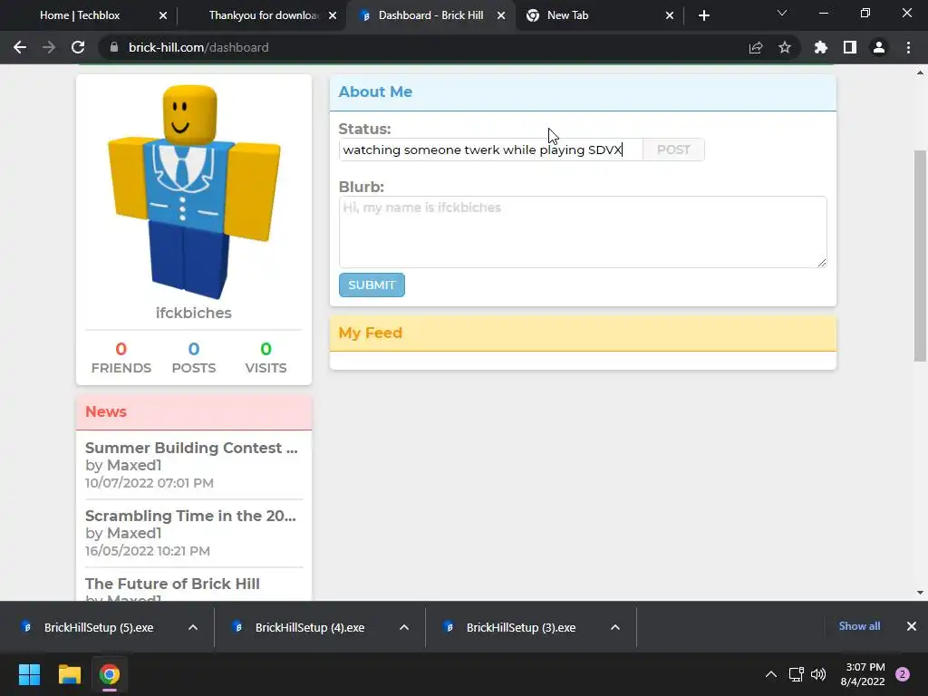This screenshot has height=696, width=928.
Task: Post the status with POST button
Action: click(x=673, y=150)
